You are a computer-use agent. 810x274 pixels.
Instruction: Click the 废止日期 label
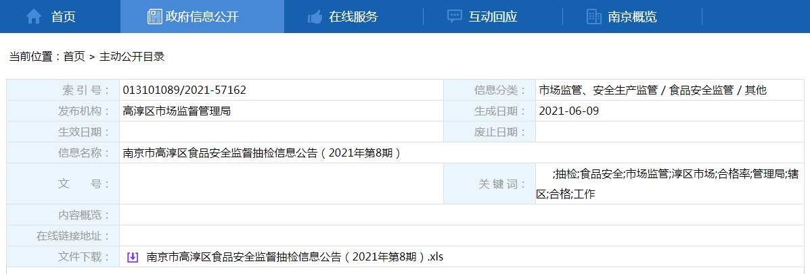point(500,132)
